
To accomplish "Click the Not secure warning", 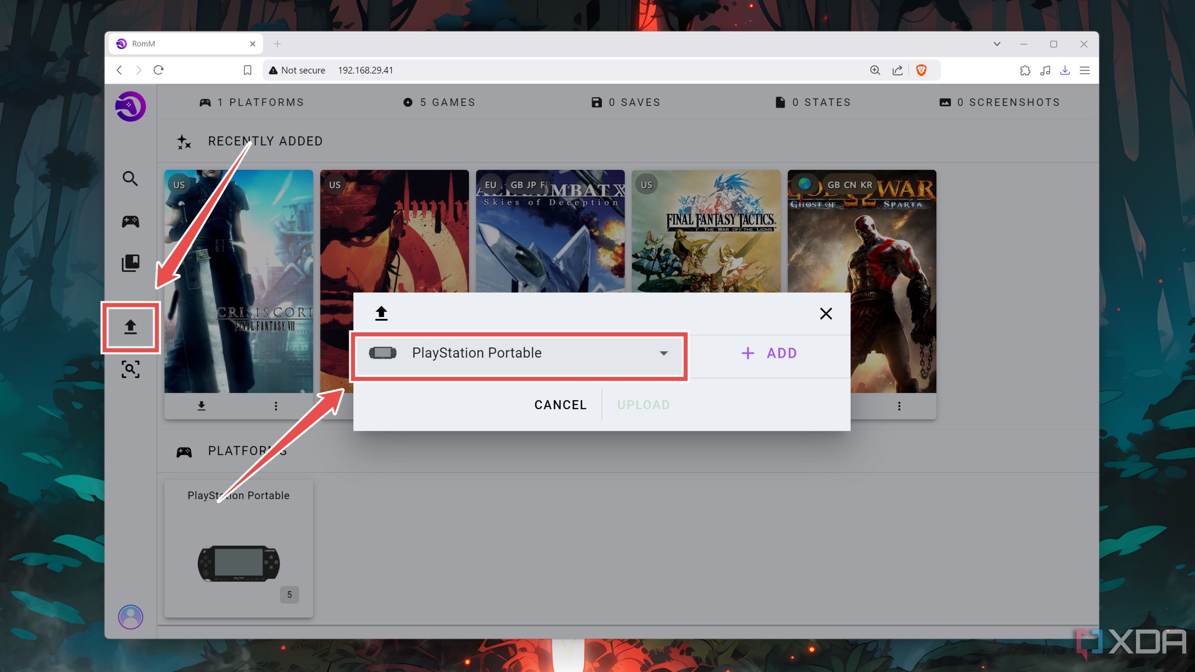I will [297, 70].
